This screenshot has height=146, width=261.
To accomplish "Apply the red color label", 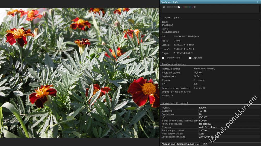I will tap(184, 7).
